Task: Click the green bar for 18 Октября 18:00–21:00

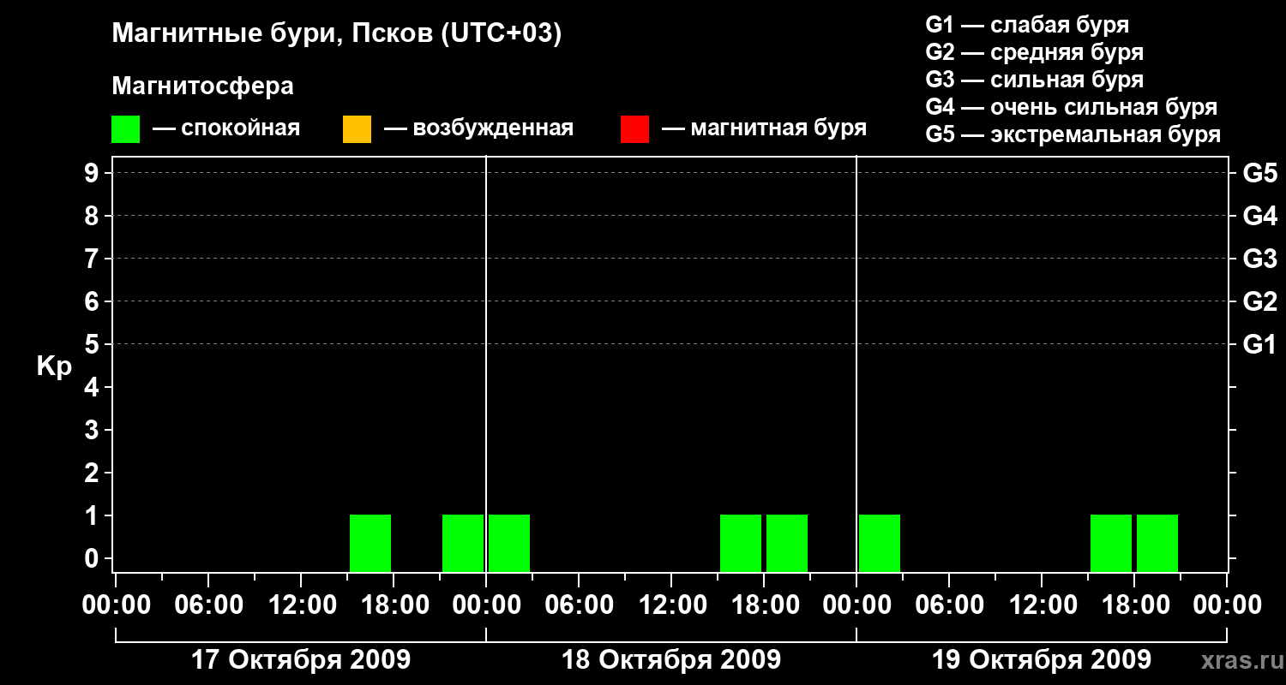Action: tap(787, 543)
